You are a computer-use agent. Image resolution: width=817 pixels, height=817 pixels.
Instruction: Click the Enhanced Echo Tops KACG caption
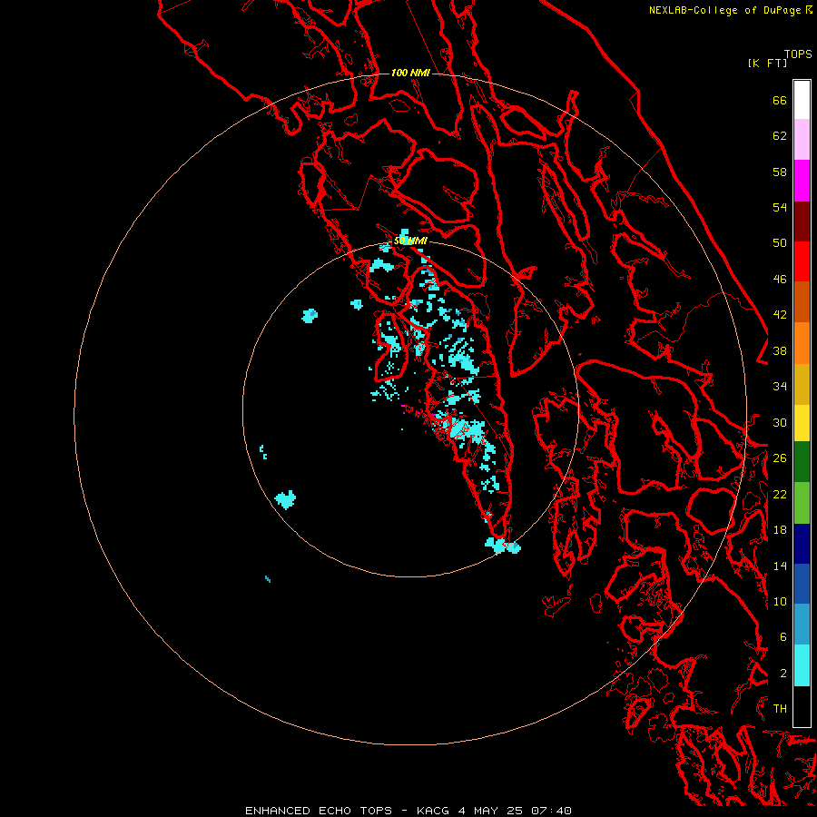pyautogui.click(x=408, y=811)
